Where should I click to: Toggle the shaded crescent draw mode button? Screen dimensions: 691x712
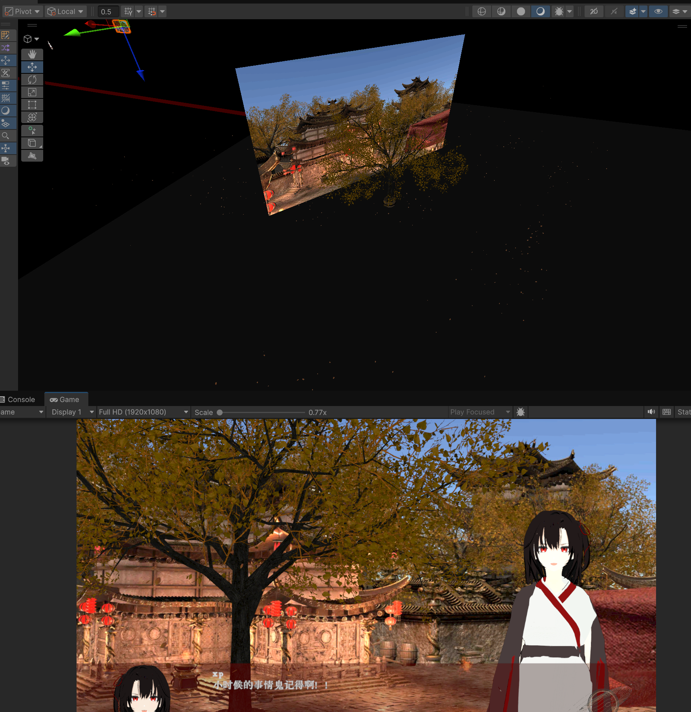click(x=541, y=11)
